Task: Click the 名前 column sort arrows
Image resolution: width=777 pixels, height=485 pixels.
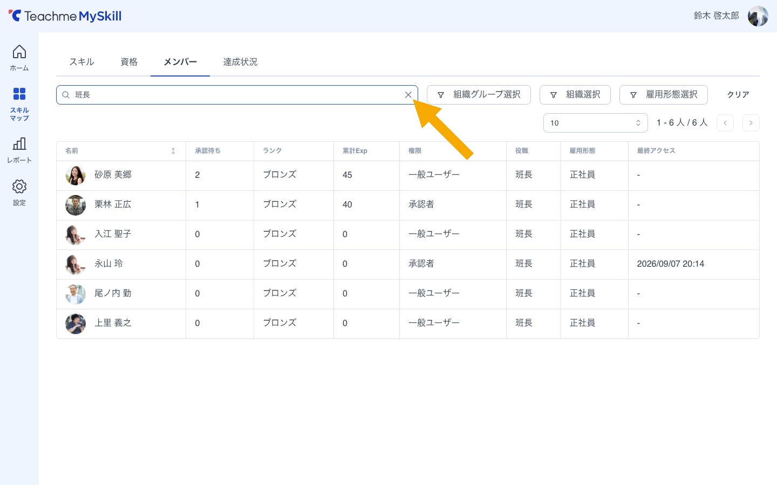Action: pyautogui.click(x=173, y=151)
